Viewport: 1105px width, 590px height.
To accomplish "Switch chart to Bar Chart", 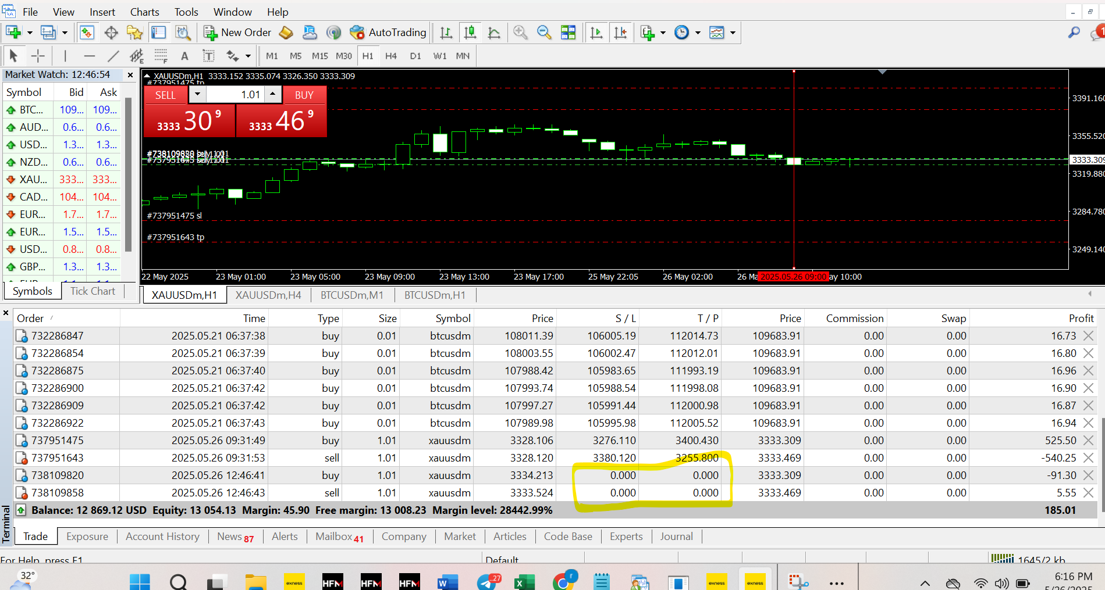I will (446, 33).
